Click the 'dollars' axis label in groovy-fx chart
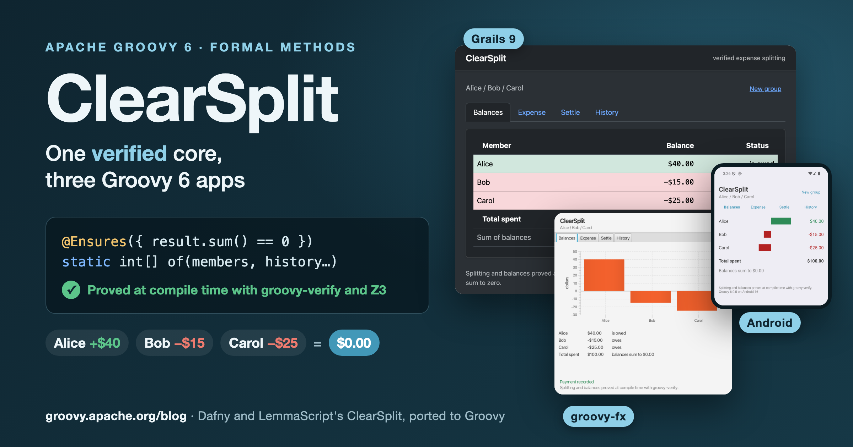 (x=567, y=282)
